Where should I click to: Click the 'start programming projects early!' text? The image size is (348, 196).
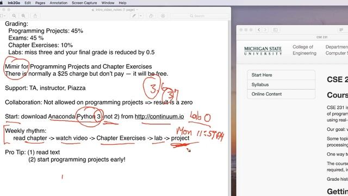coord(81,160)
